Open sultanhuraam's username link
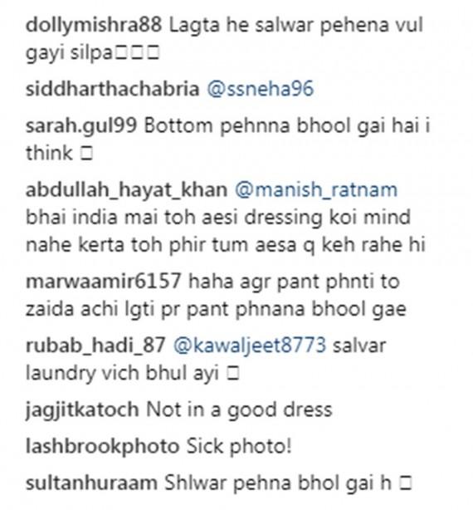Viewport: 473px width, 510px height. pos(91,483)
